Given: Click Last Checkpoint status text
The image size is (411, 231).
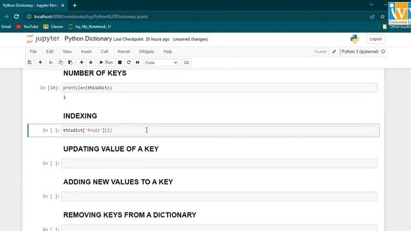Looking at the screenshot, I should tap(141, 39).
